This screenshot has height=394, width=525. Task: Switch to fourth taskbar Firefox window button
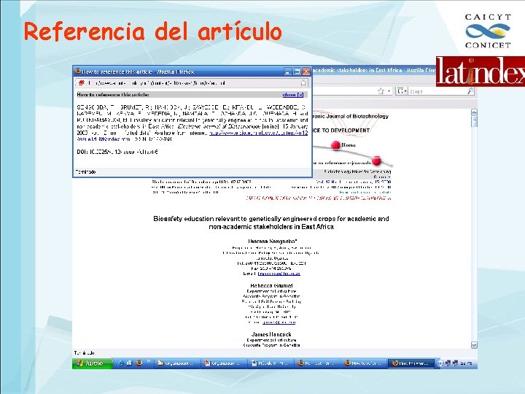click(317, 363)
